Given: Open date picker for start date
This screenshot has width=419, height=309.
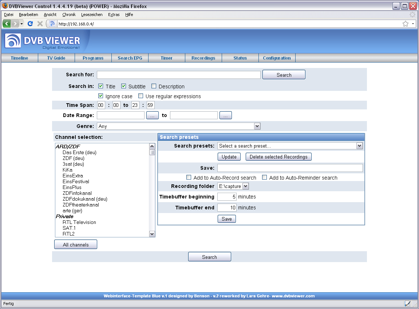Looking at the screenshot, I should click(153, 115).
